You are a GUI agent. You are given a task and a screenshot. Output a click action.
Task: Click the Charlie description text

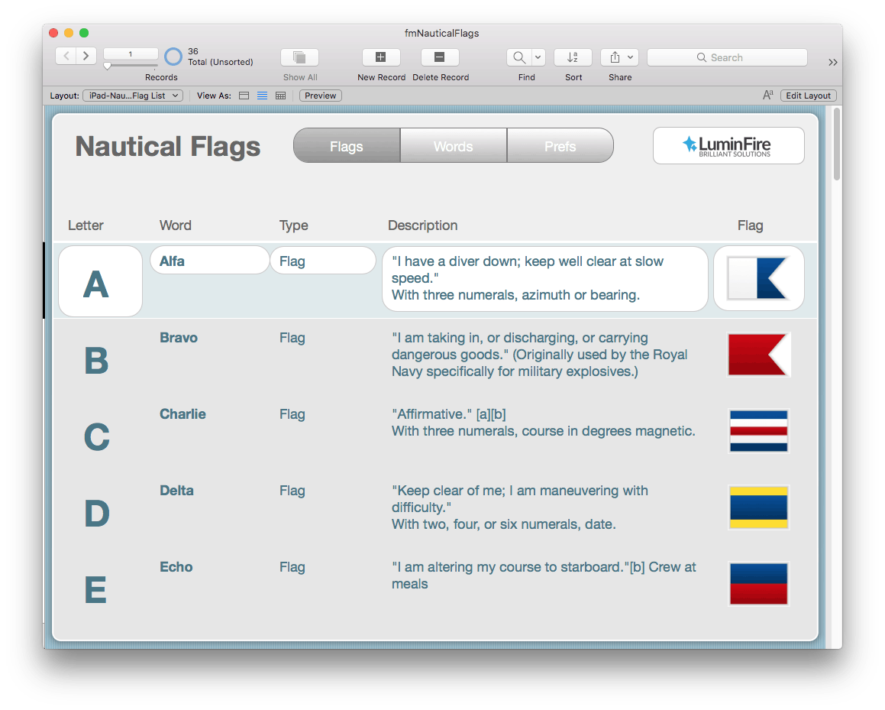(x=544, y=423)
